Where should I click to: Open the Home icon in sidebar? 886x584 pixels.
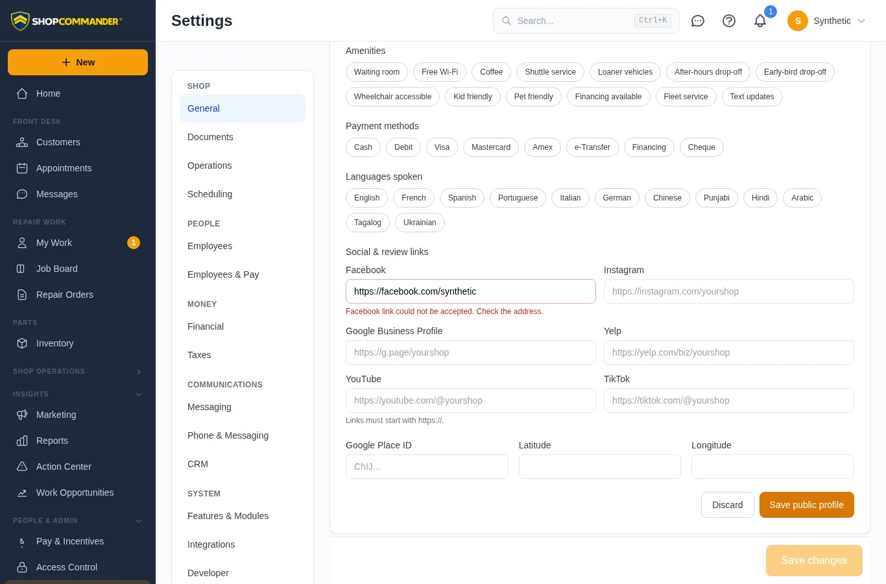[x=22, y=93]
